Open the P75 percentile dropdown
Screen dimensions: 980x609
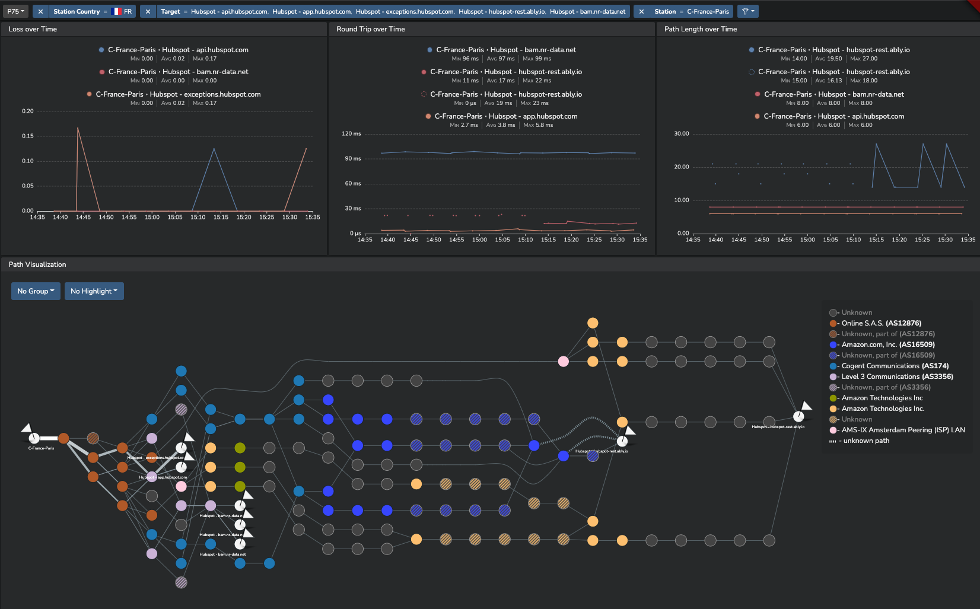[15, 11]
